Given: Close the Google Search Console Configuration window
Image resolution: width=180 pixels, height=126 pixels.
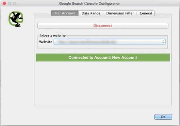Looking at the screenshot, I should point(4,3).
